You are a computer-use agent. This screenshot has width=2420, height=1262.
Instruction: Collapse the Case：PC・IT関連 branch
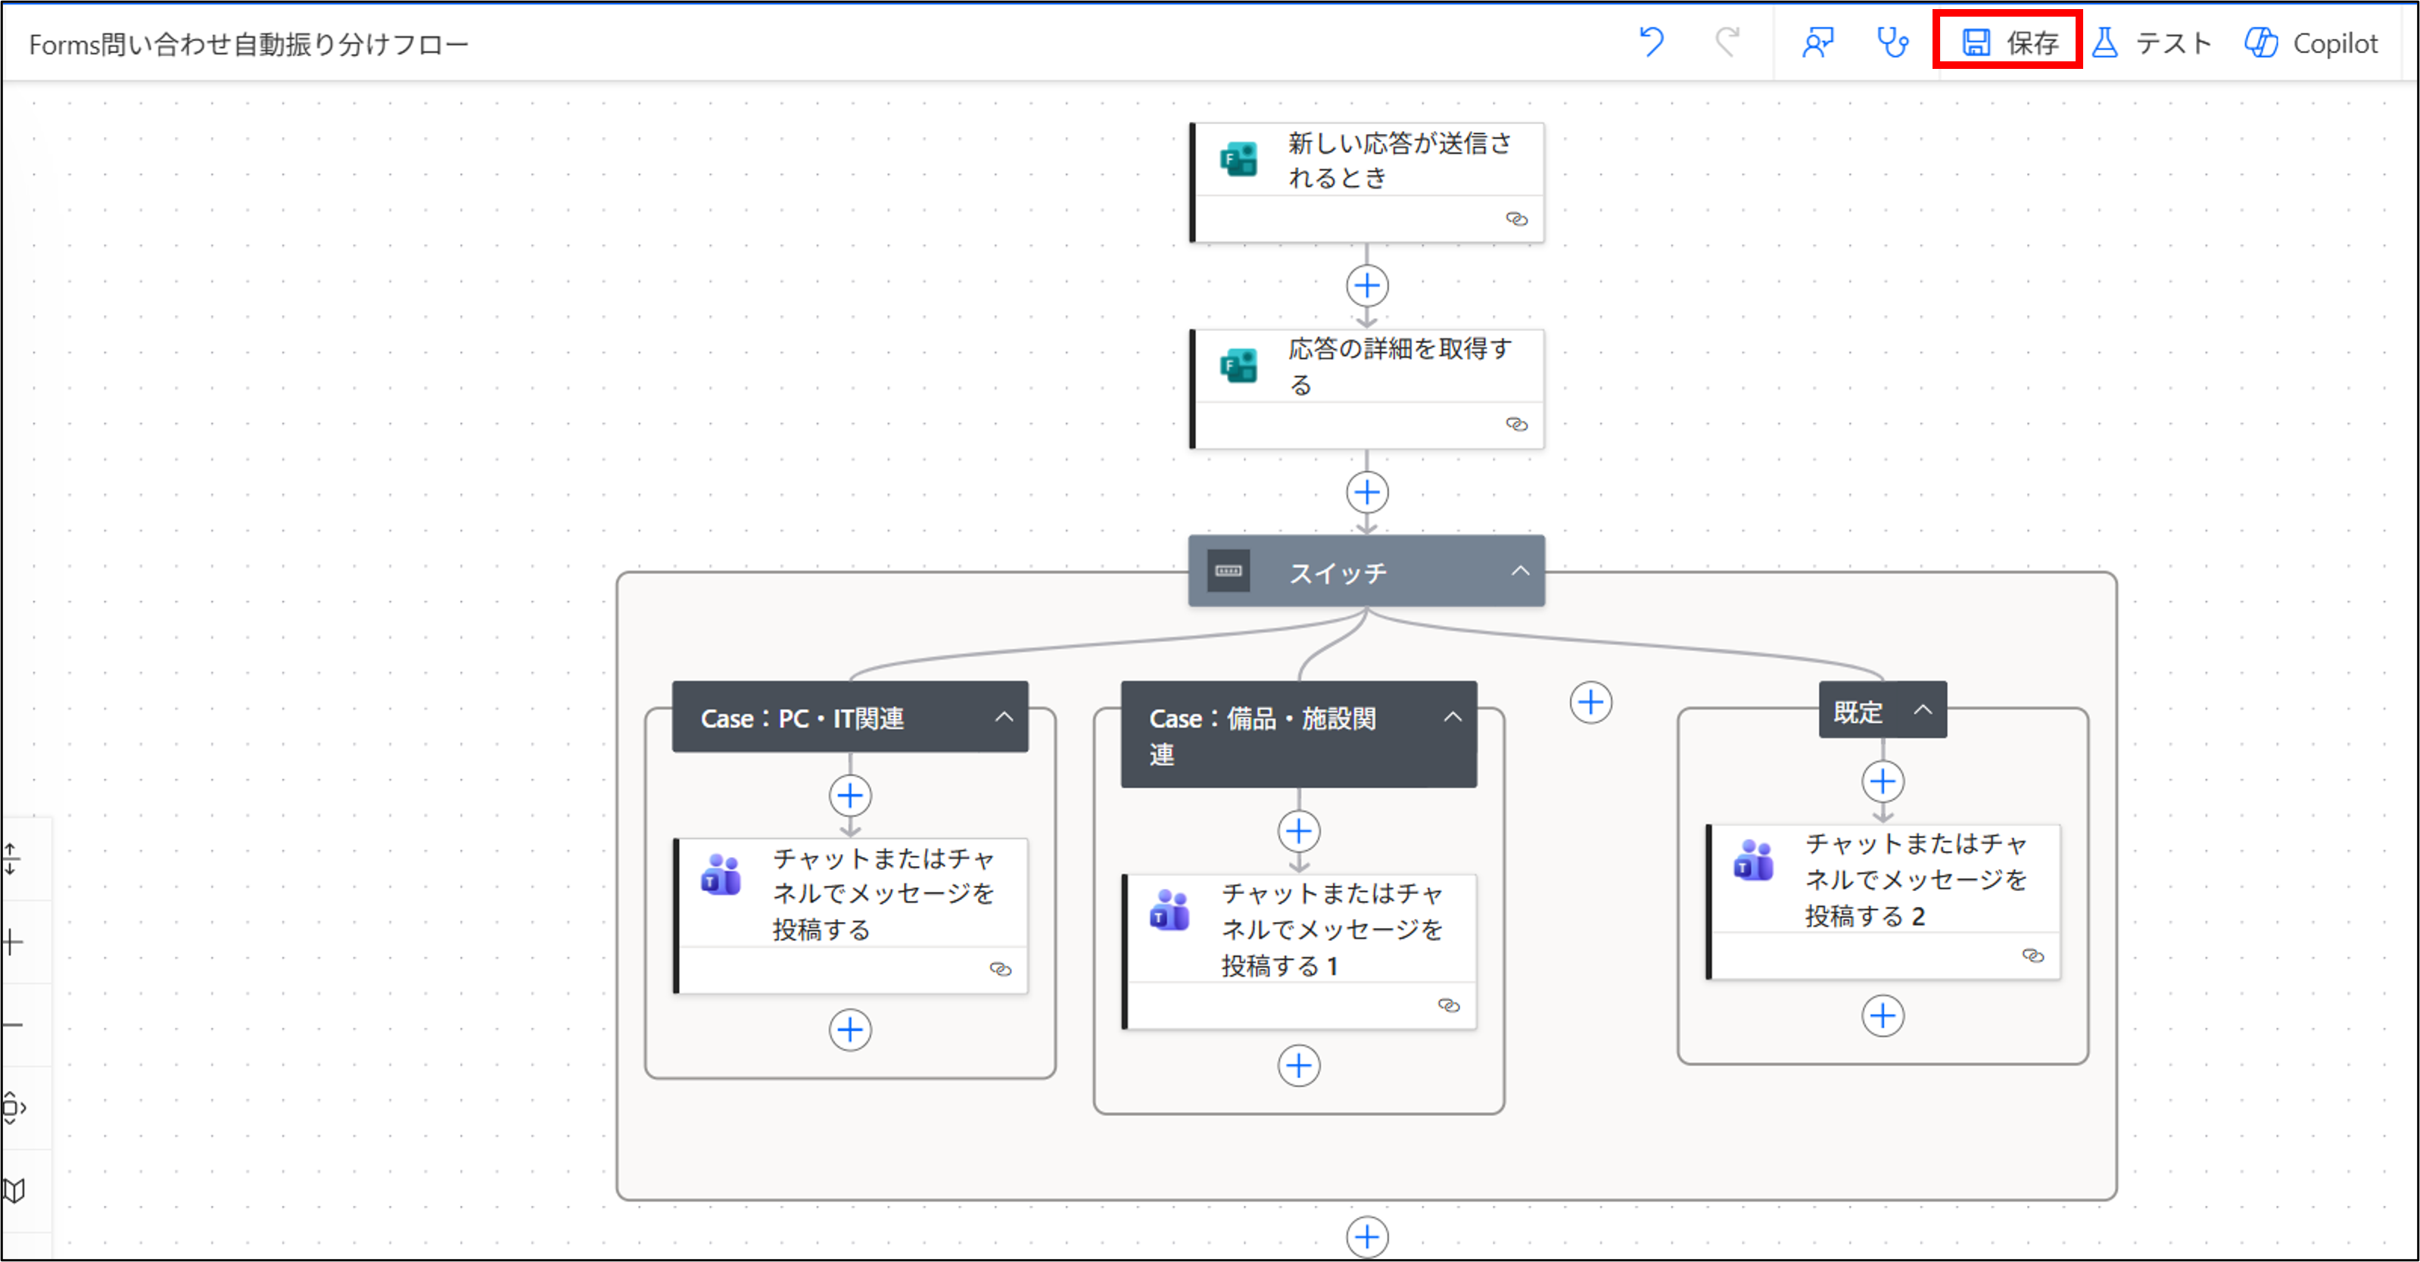coord(1003,717)
